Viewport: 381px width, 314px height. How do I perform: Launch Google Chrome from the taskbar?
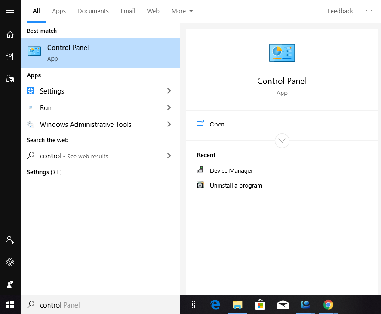(x=328, y=305)
